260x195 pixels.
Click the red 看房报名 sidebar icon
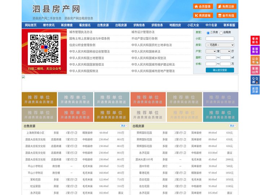click(x=255, y=40)
